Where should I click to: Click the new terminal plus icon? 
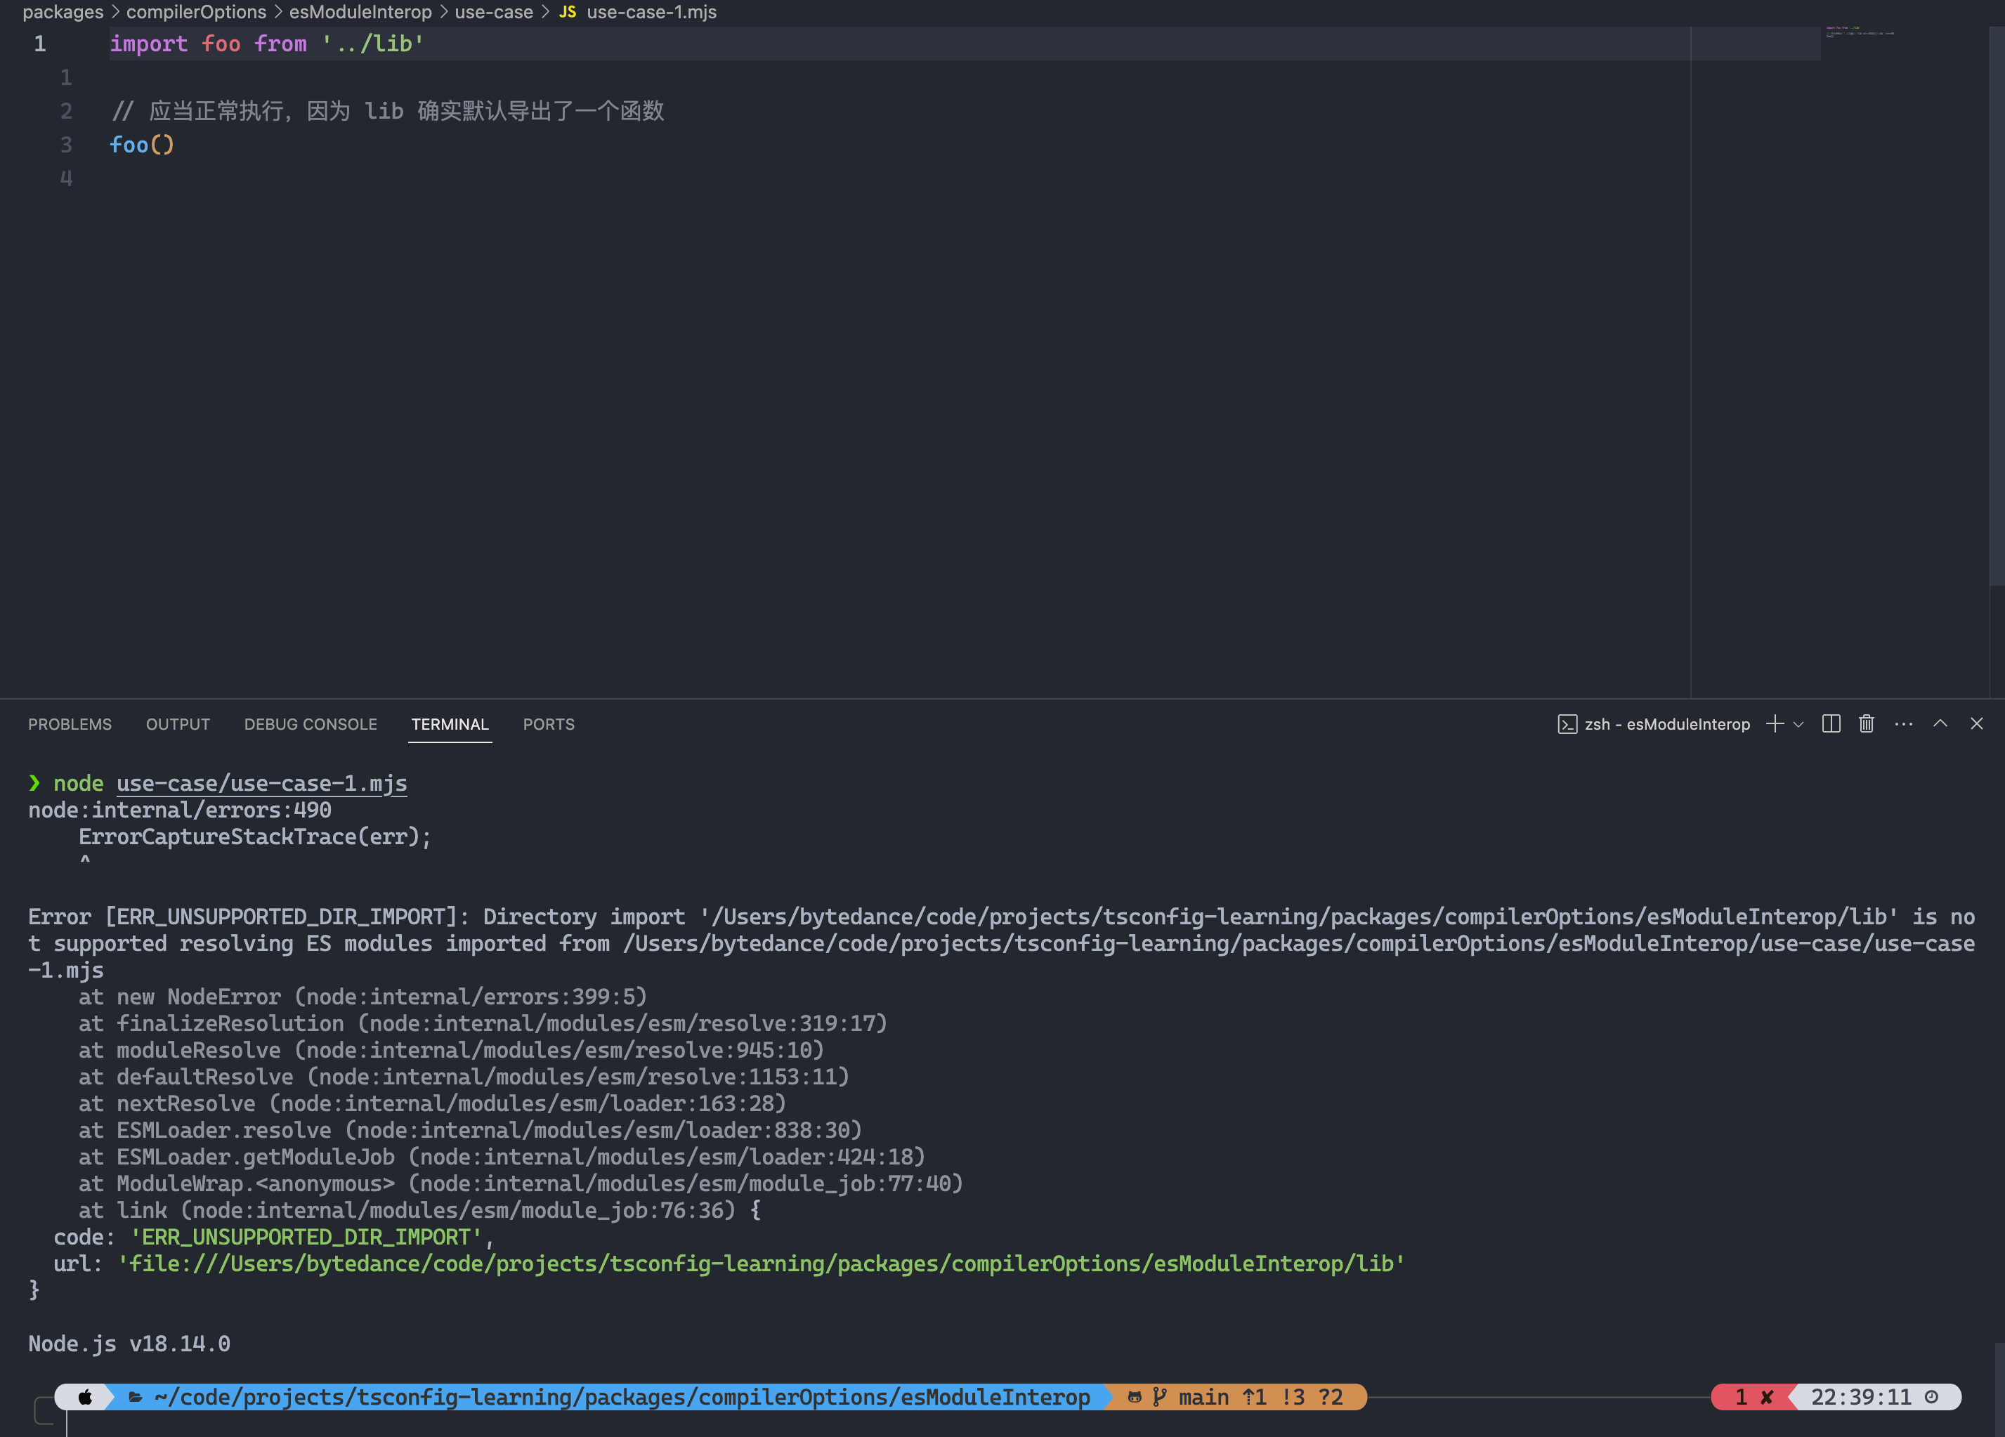pyautogui.click(x=1775, y=724)
